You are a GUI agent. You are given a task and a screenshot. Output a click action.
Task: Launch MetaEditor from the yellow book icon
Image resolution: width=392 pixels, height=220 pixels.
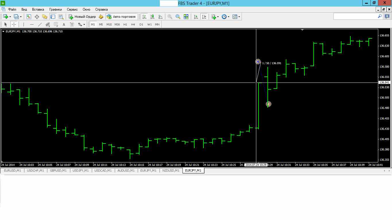click(x=101, y=17)
